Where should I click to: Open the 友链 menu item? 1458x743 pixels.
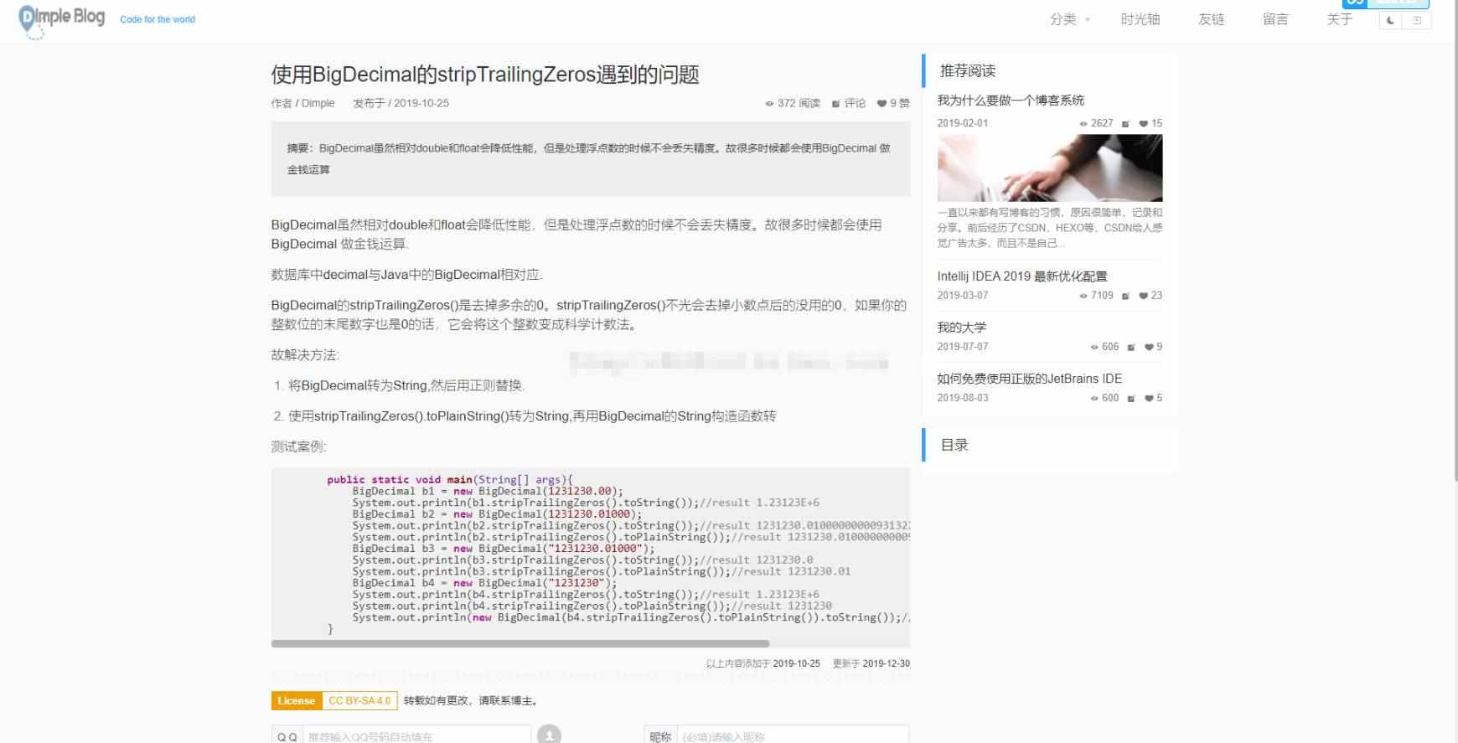(1212, 19)
